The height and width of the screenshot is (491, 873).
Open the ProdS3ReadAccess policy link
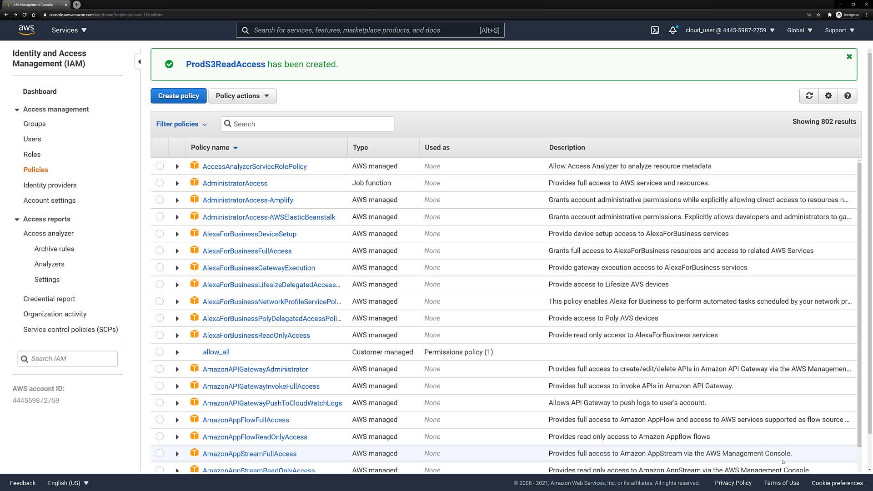click(x=225, y=65)
